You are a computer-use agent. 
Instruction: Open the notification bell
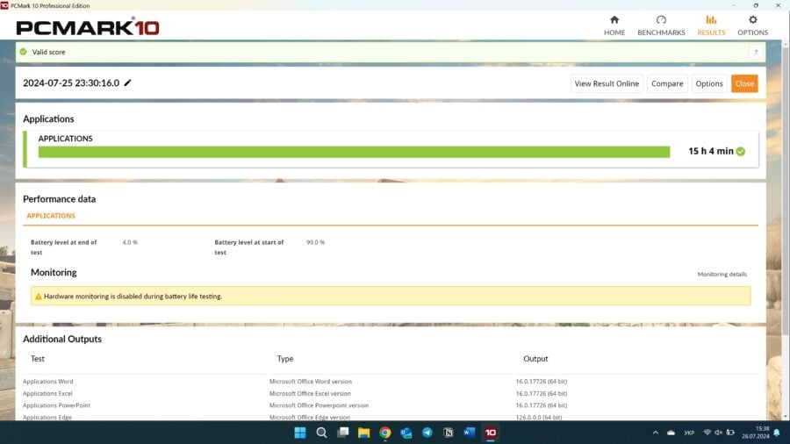(x=777, y=433)
